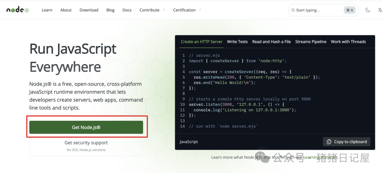Click the Get Node.js® button
Screen dimensions: 382x173
pyautogui.click(x=86, y=127)
